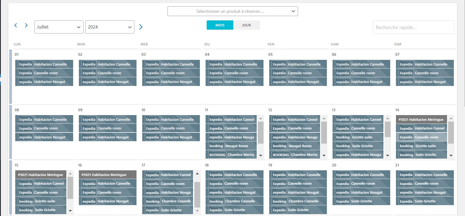Image resolution: width=465 pixels, height=216 pixels.
Task: Open BOOKING Chambre Meringue entry on day 12
Action: (294, 155)
